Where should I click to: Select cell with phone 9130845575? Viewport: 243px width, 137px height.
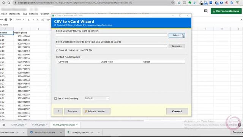pyautogui.click(x=22, y=116)
